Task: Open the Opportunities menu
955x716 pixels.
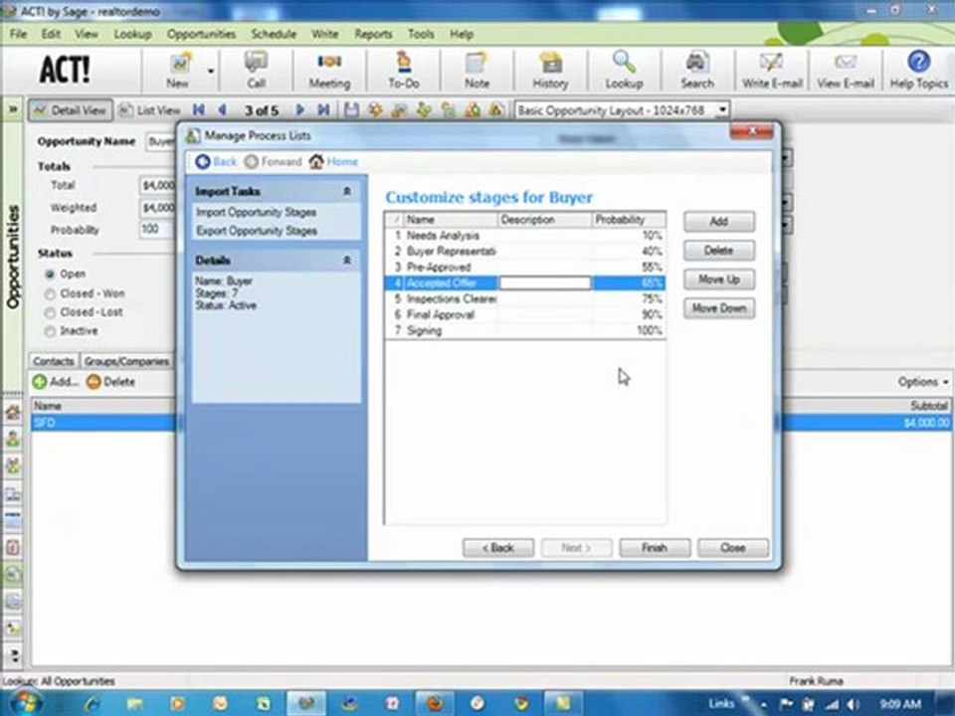Action: pos(201,34)
